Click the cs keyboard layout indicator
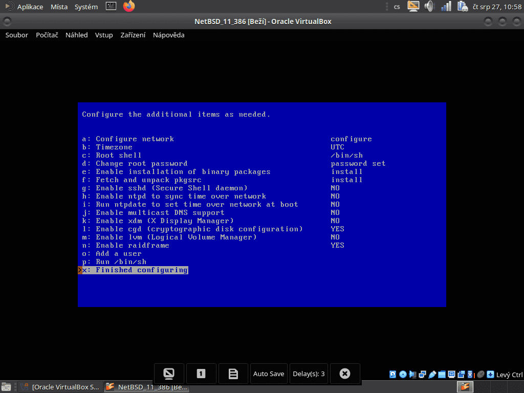 coord(397,7)
